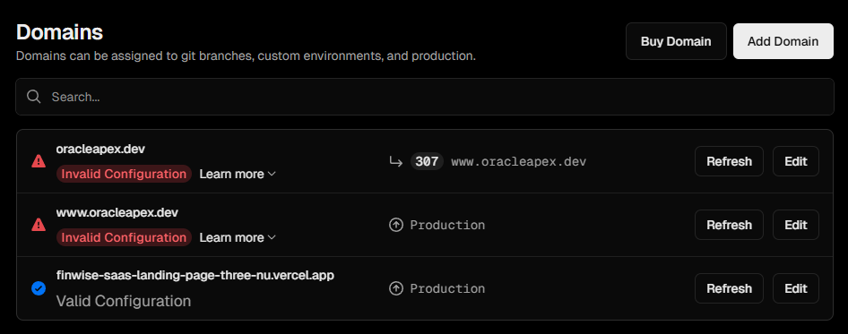Click the Add Domain button

point(783,41)
